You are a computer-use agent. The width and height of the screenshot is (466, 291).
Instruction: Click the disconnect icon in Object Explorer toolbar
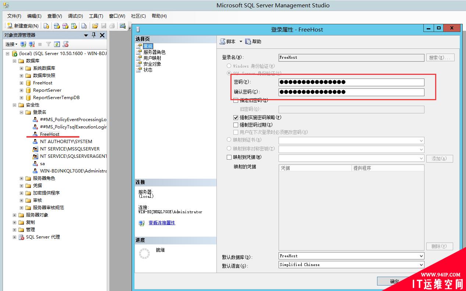tap(32, 44)
